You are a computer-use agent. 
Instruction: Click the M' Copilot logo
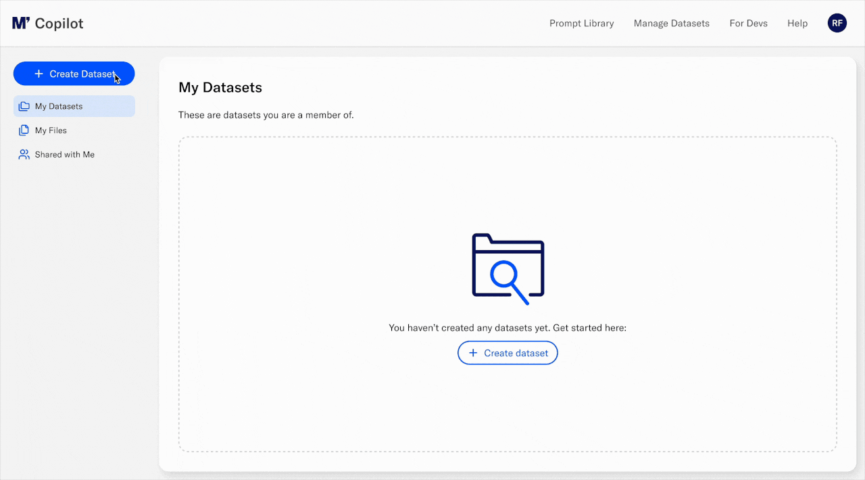pos(47,23)
